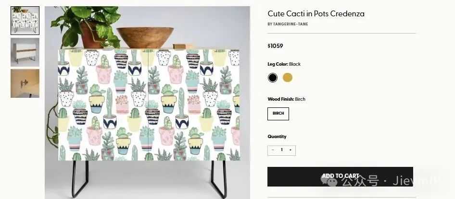Screen dimensions: 455x199
Task: Decrease quantity with the minus icon
Action: [x=273, y=150]
